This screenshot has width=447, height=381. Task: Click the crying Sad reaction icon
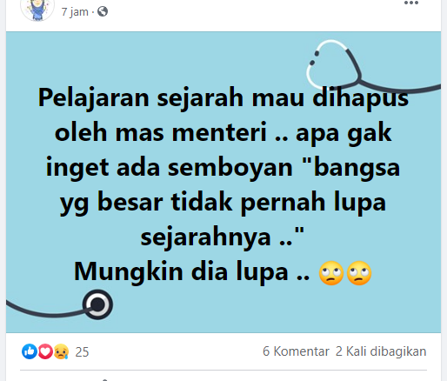click(x=61, y=351)
